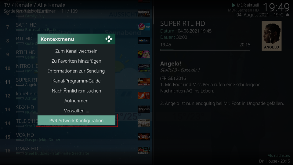The width and height of the screenshot is (293, 165).
Task: Choose Zum Kanal wechseln
Action: (76, 51)
